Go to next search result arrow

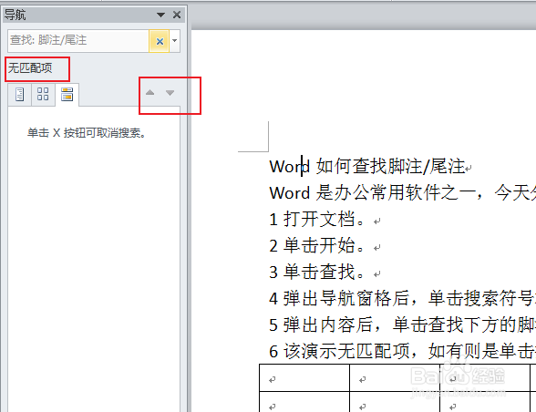170,92
